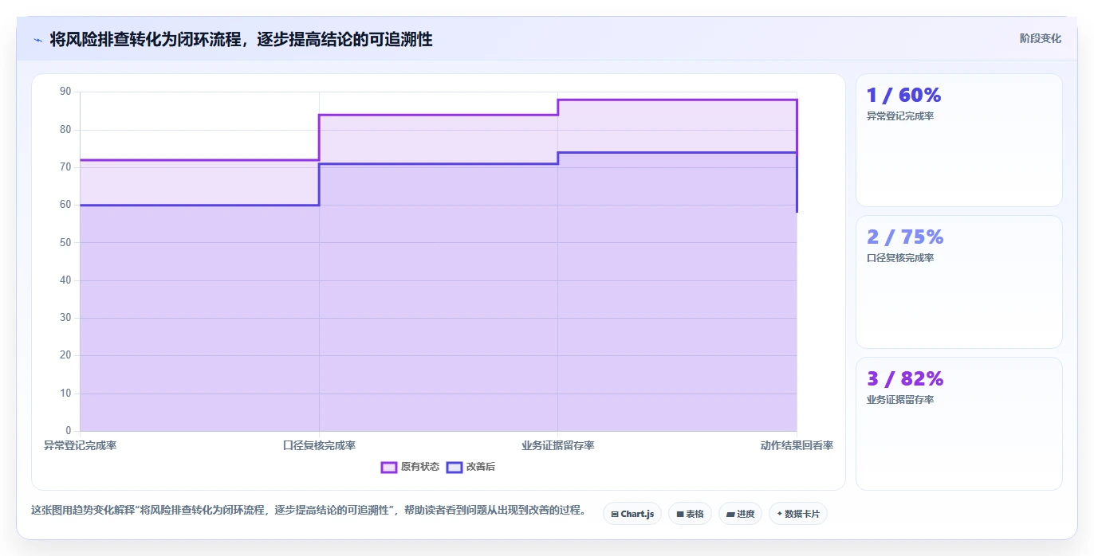Click the 口径复核完成率 x-axis label

coord(319,445)
